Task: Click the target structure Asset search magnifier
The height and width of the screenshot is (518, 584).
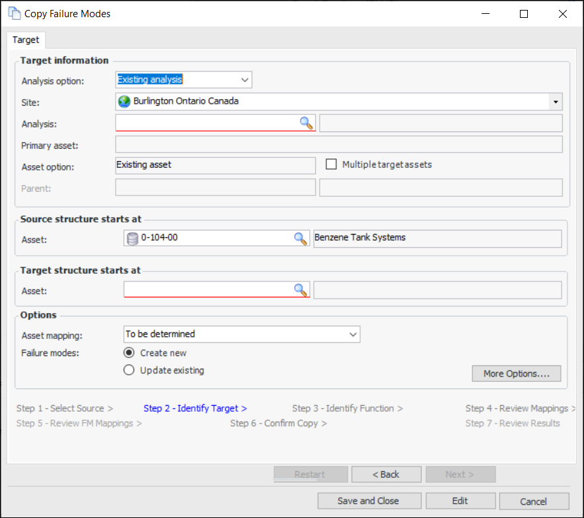Action: (301, 289)
